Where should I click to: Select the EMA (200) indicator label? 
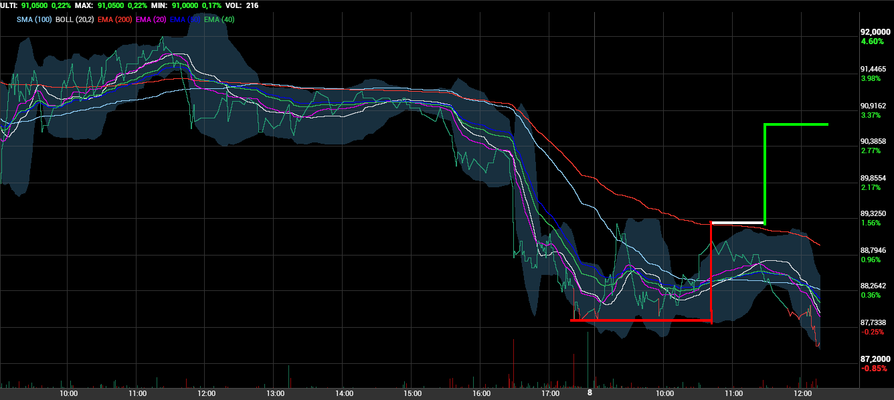[116, 19]
